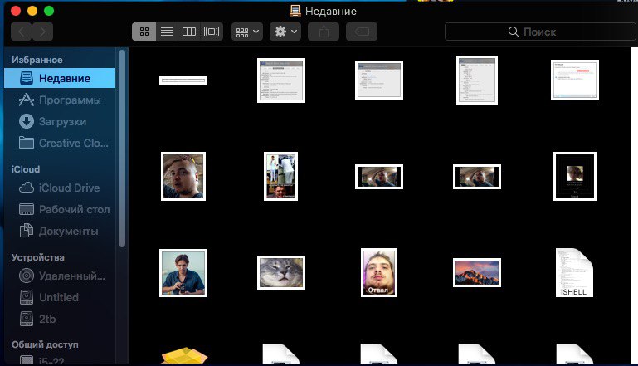The width and height of the screenshot is (638, 366).
Task: Switch to column view
Action: point(189,32)
